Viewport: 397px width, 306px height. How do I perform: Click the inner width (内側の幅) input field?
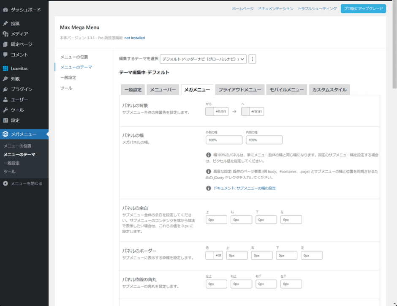coord(264,140)
